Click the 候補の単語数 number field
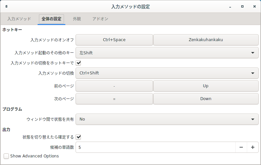Image resolution: width=261 pixels, height=165 pixels. pos(155,147)
